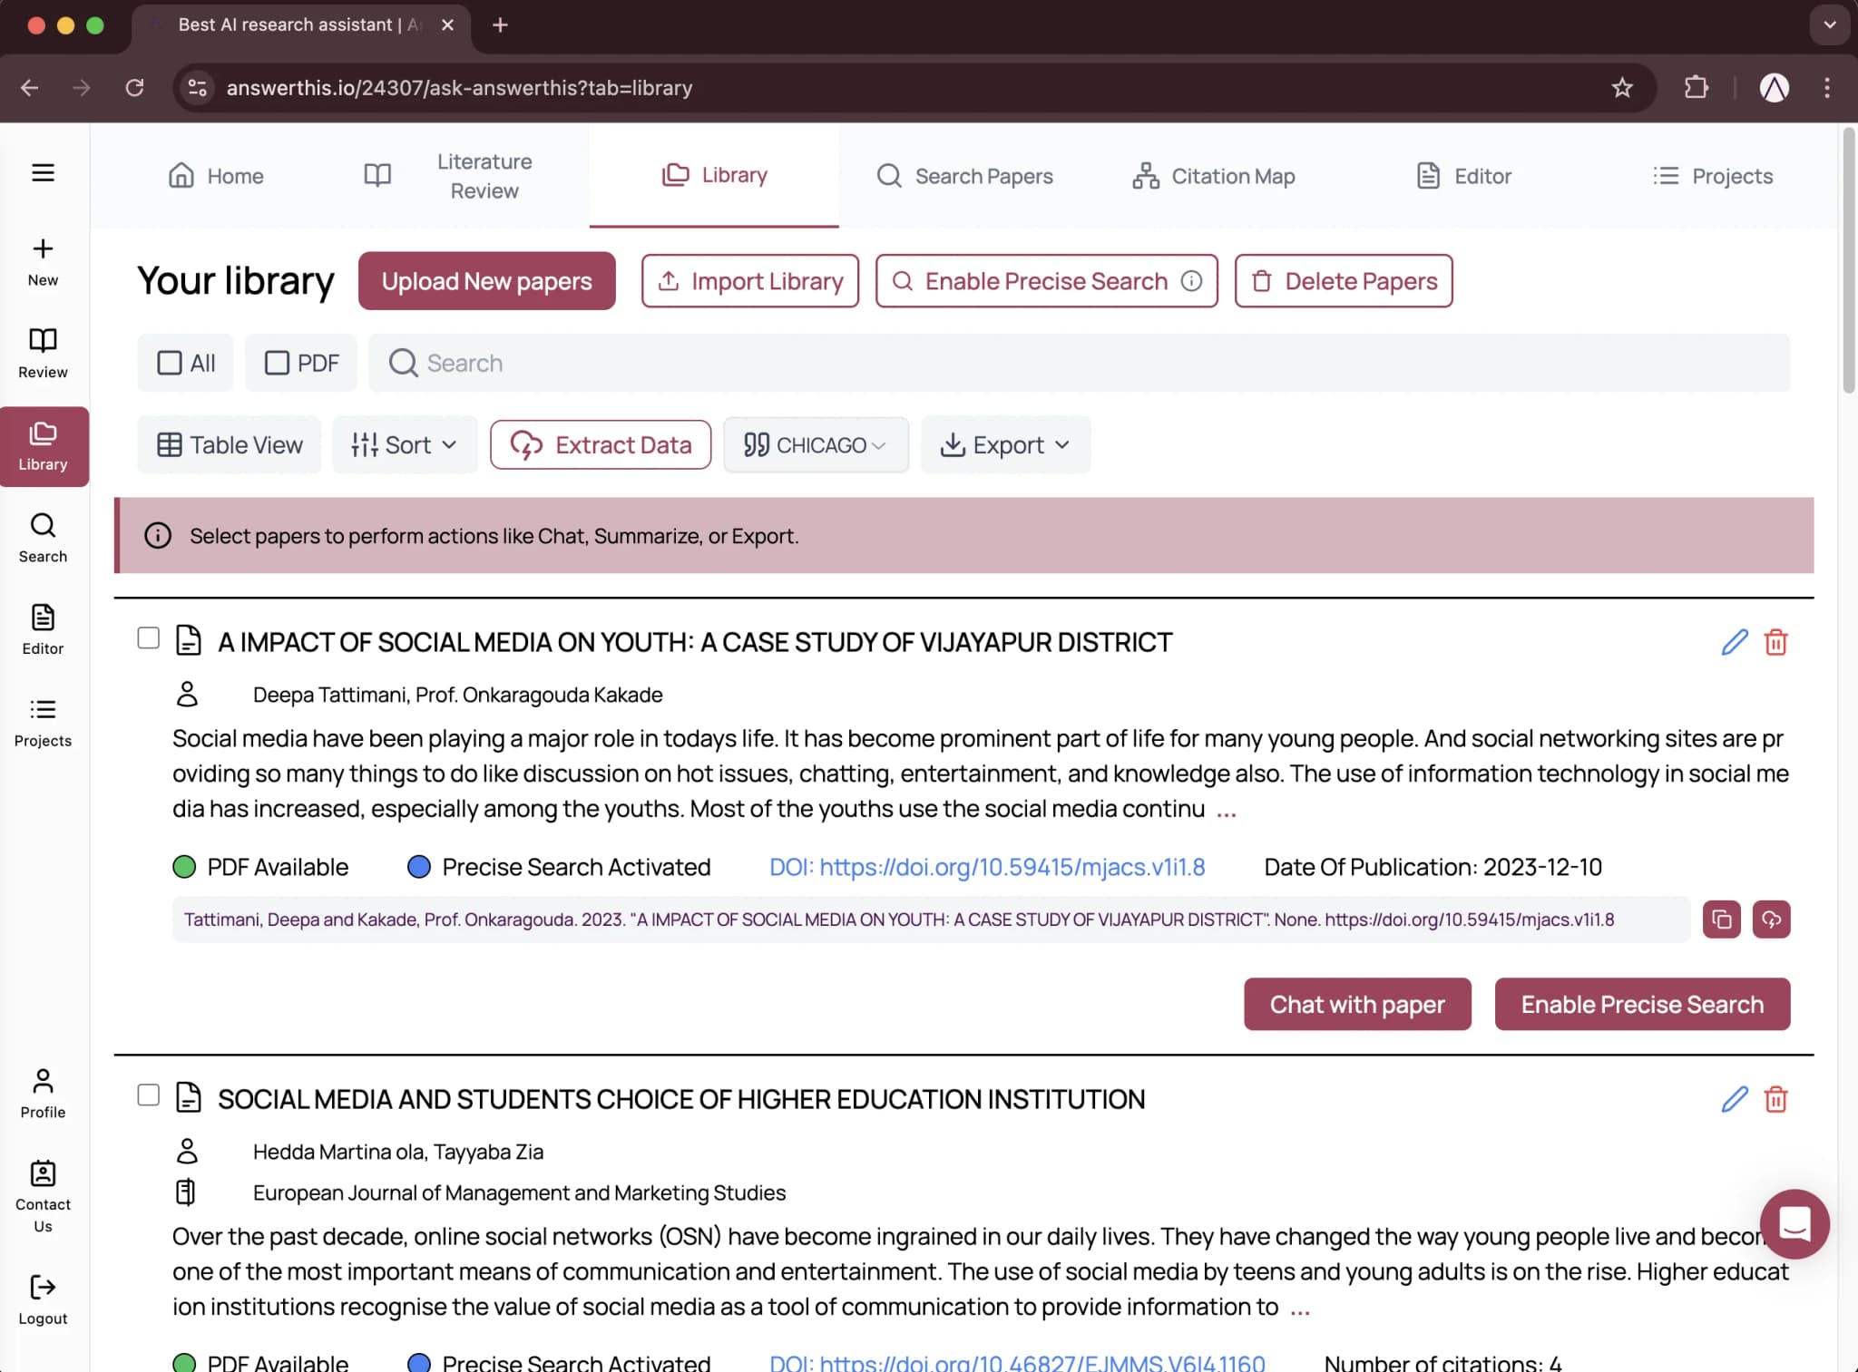The height and width of the screenshot is (1372, 1858).
Task: Click the site info icon in address bar
Action: (x=197, y=88)
